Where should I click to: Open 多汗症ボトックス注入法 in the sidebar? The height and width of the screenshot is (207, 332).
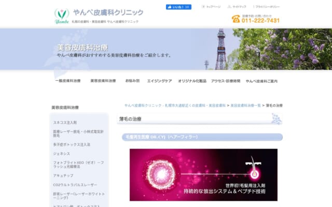click(72, 144)
